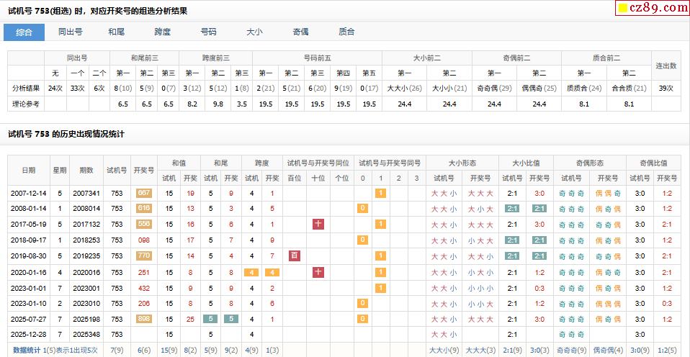Switch to the 大小 tab

click(x=254, y=32)
